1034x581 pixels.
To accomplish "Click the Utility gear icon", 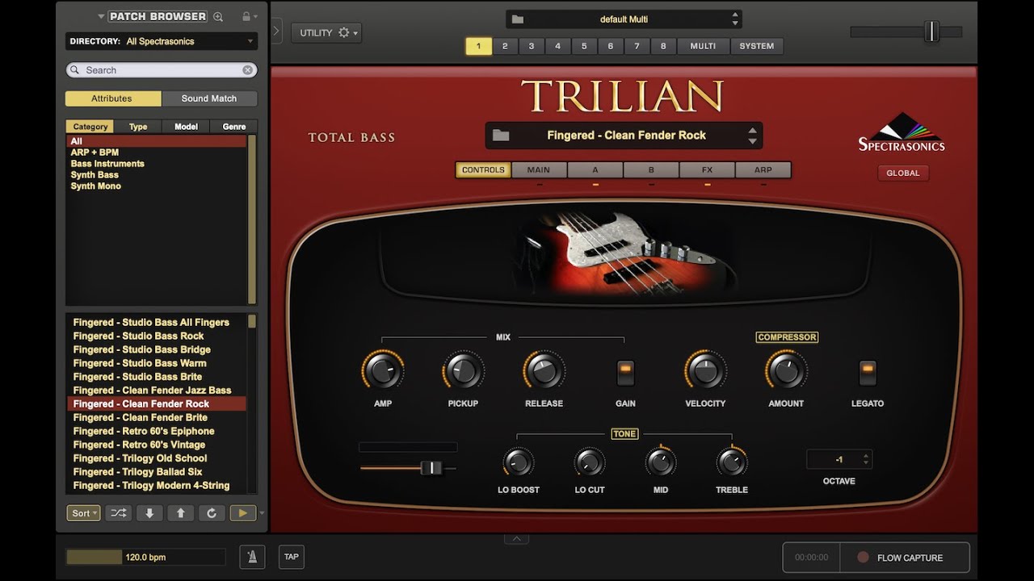I will point(344,33).
